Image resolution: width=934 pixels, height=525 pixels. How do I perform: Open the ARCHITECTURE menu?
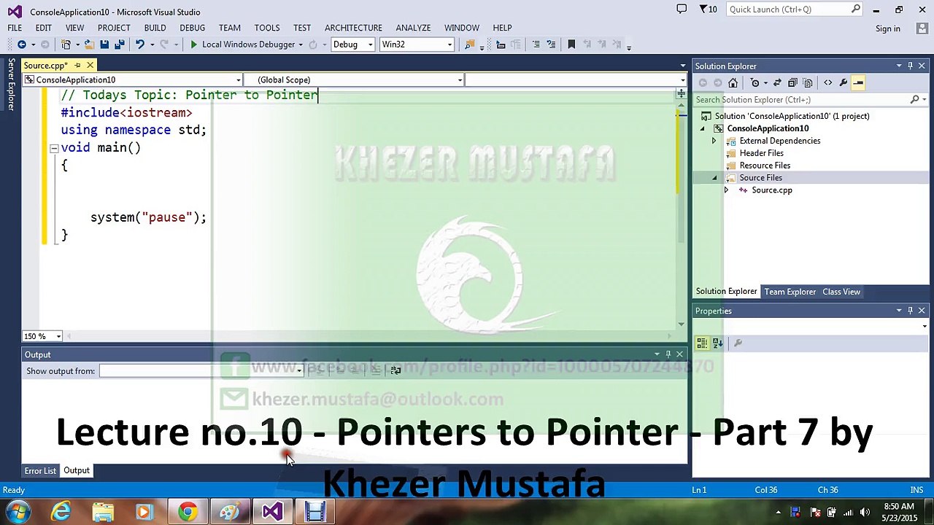[353, 28]
